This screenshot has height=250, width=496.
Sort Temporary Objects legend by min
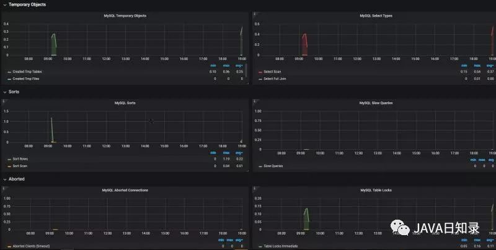click(213, 66)
